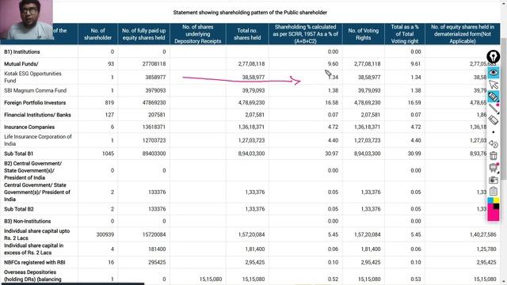Click shares held value 27708118

tap(154, 64)
